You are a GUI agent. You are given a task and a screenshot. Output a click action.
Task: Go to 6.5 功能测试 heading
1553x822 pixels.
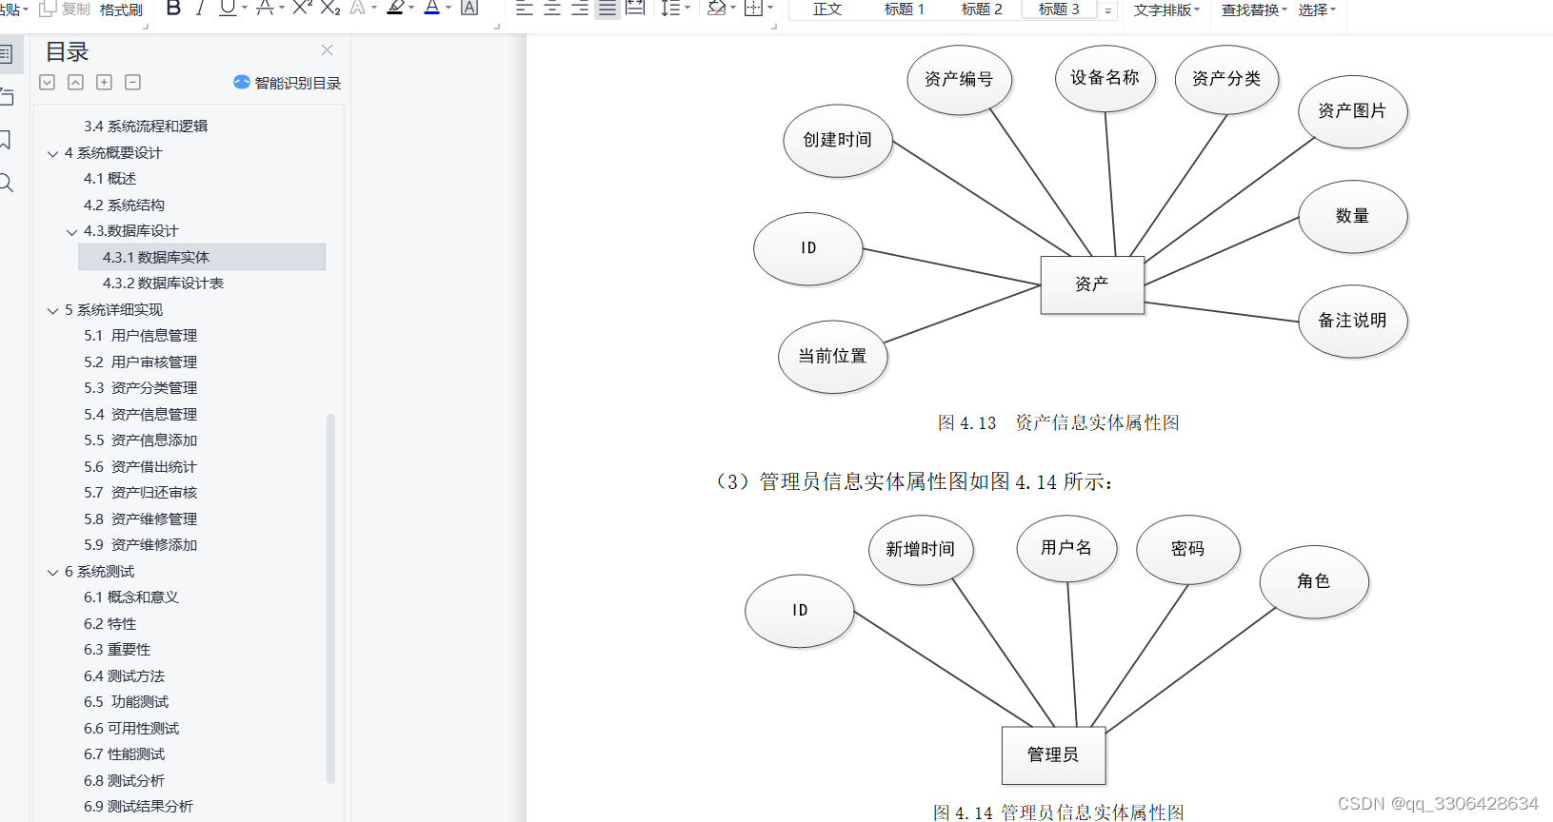click(x=126, y=702)
